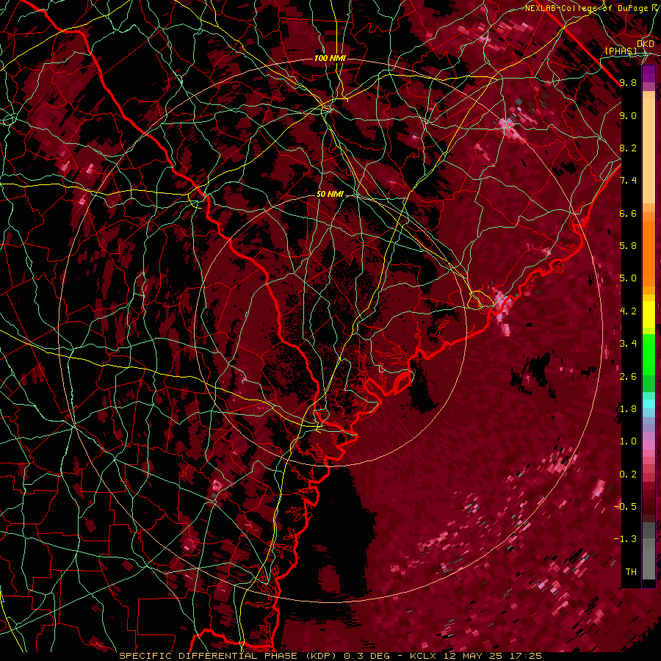Viewport: 661px width, 661px height.
Task: Select the bright green color bar segment
Action: tap(649, 354)
